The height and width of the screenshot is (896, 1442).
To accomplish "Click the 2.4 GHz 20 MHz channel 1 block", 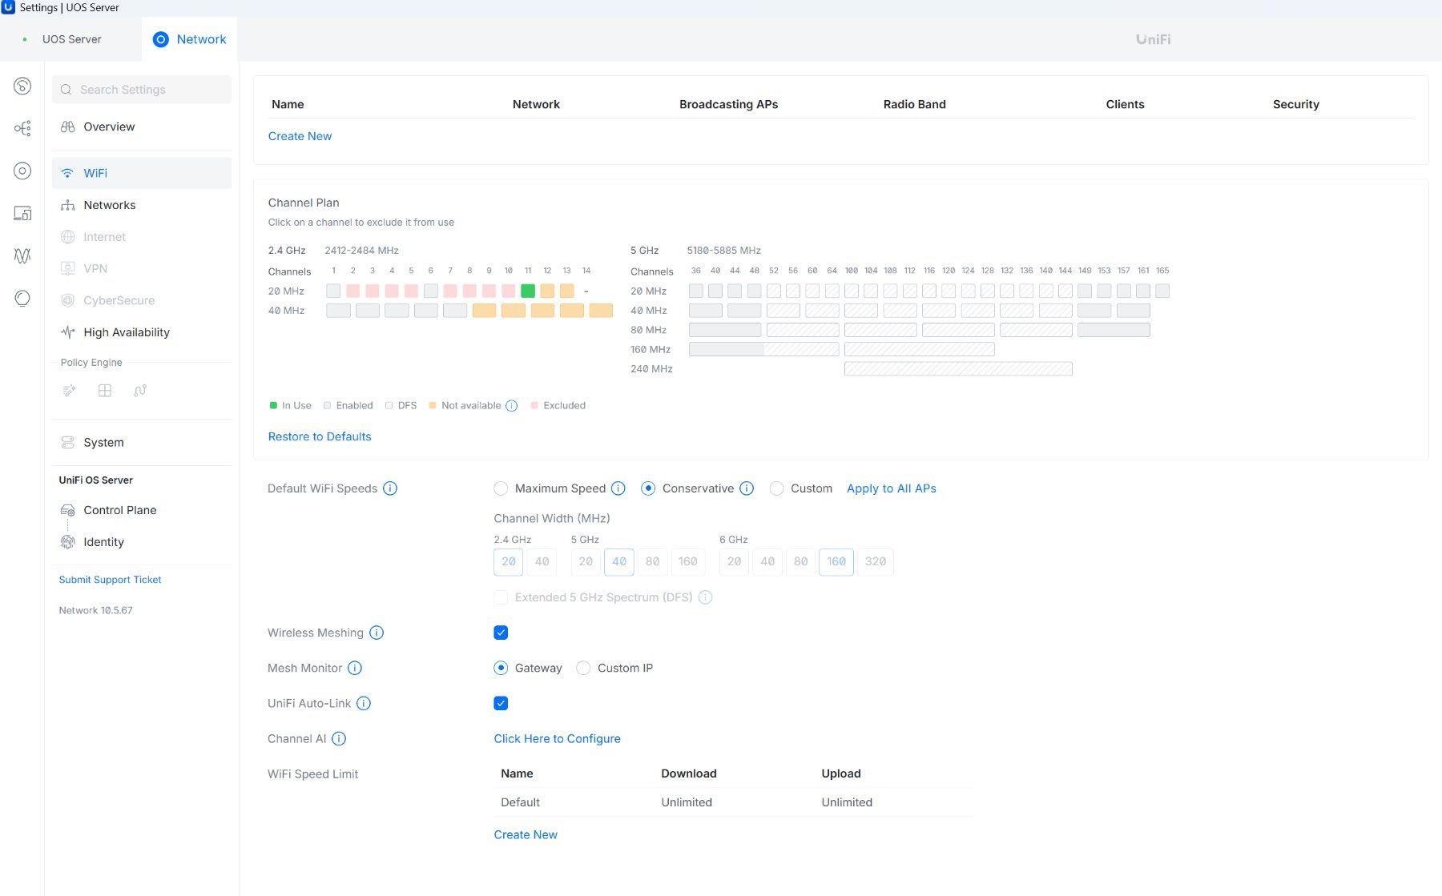I will [333, 291].
